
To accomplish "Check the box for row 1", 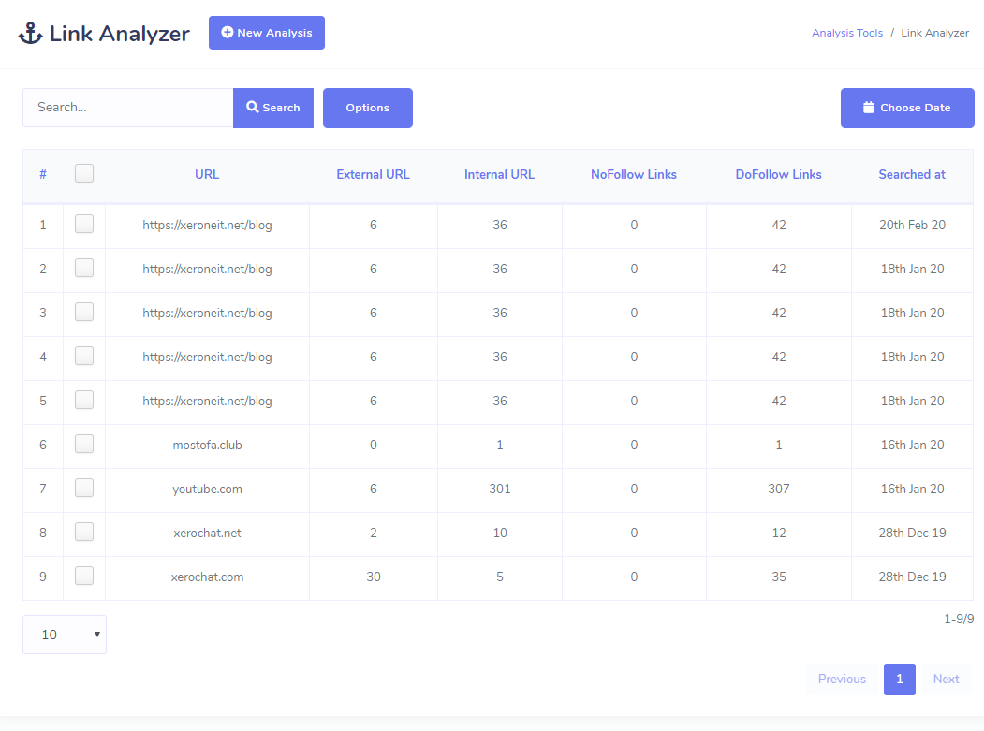I will [x=84, y=224].
